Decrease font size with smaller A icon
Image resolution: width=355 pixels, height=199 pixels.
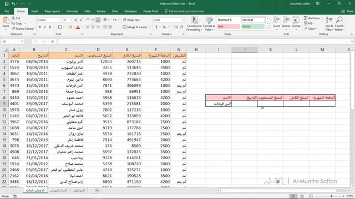(x=81, y=20)
